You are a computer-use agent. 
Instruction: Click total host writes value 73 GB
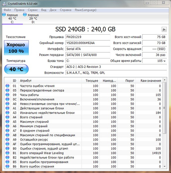(x=155, y=43)
